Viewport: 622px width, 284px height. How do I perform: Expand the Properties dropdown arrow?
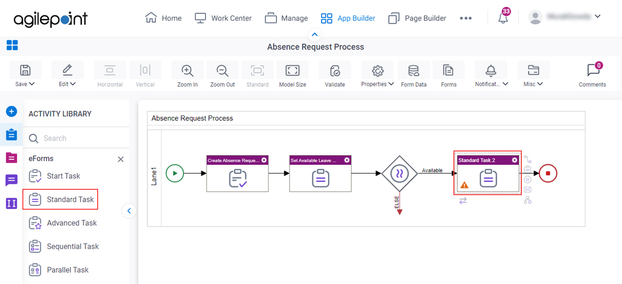(x=391, y=84)
